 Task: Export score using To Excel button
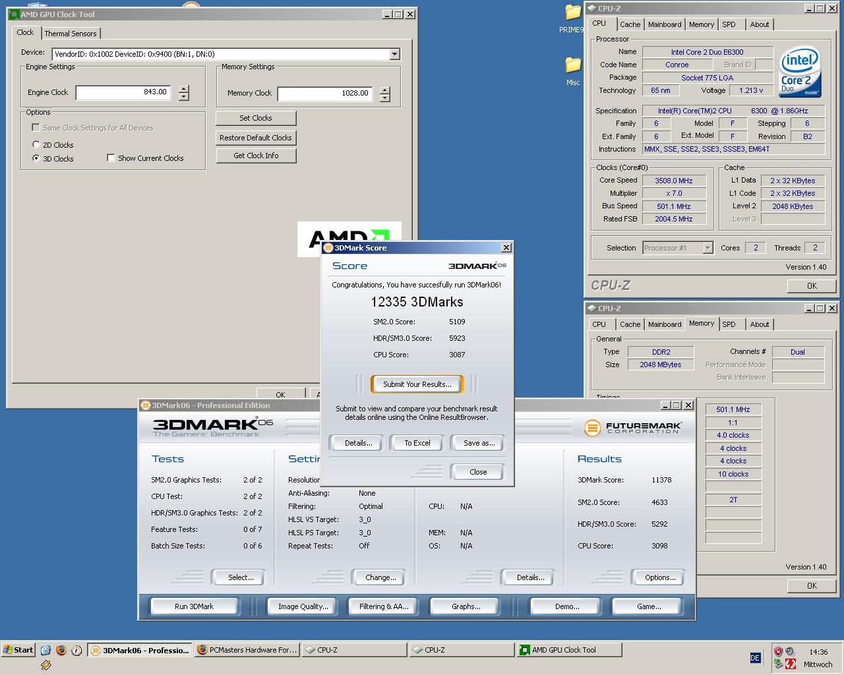tap(417, 443)
